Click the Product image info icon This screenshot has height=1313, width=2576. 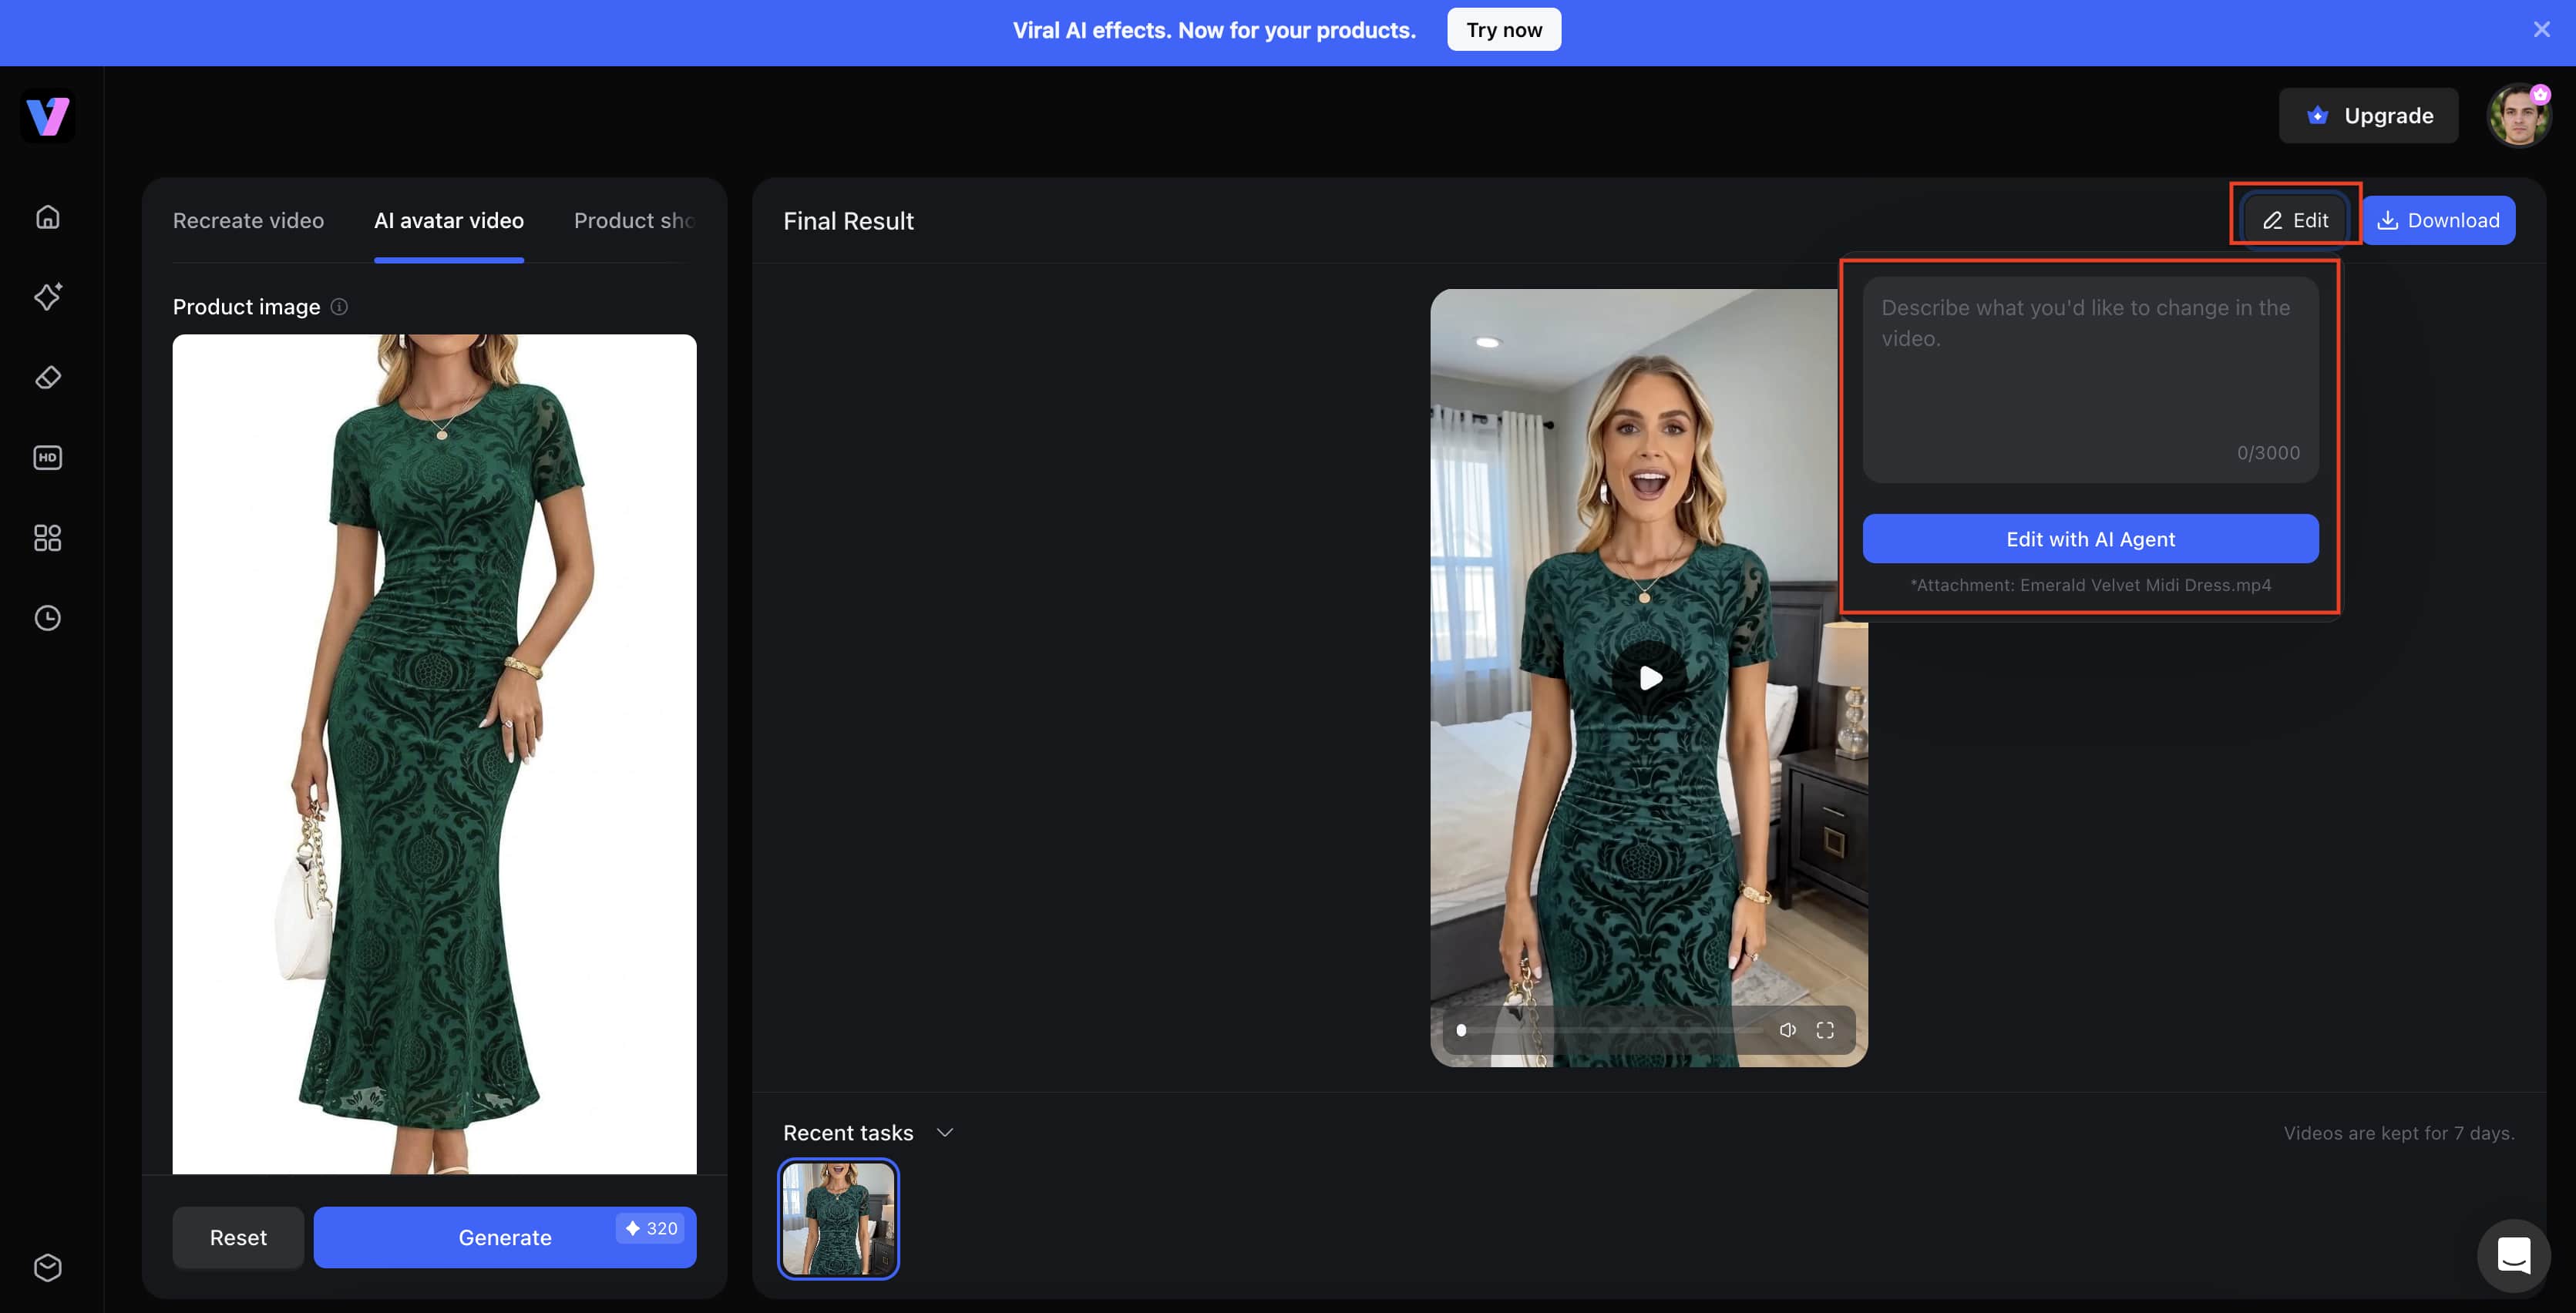pyautogui.click(x=339, y=307)
